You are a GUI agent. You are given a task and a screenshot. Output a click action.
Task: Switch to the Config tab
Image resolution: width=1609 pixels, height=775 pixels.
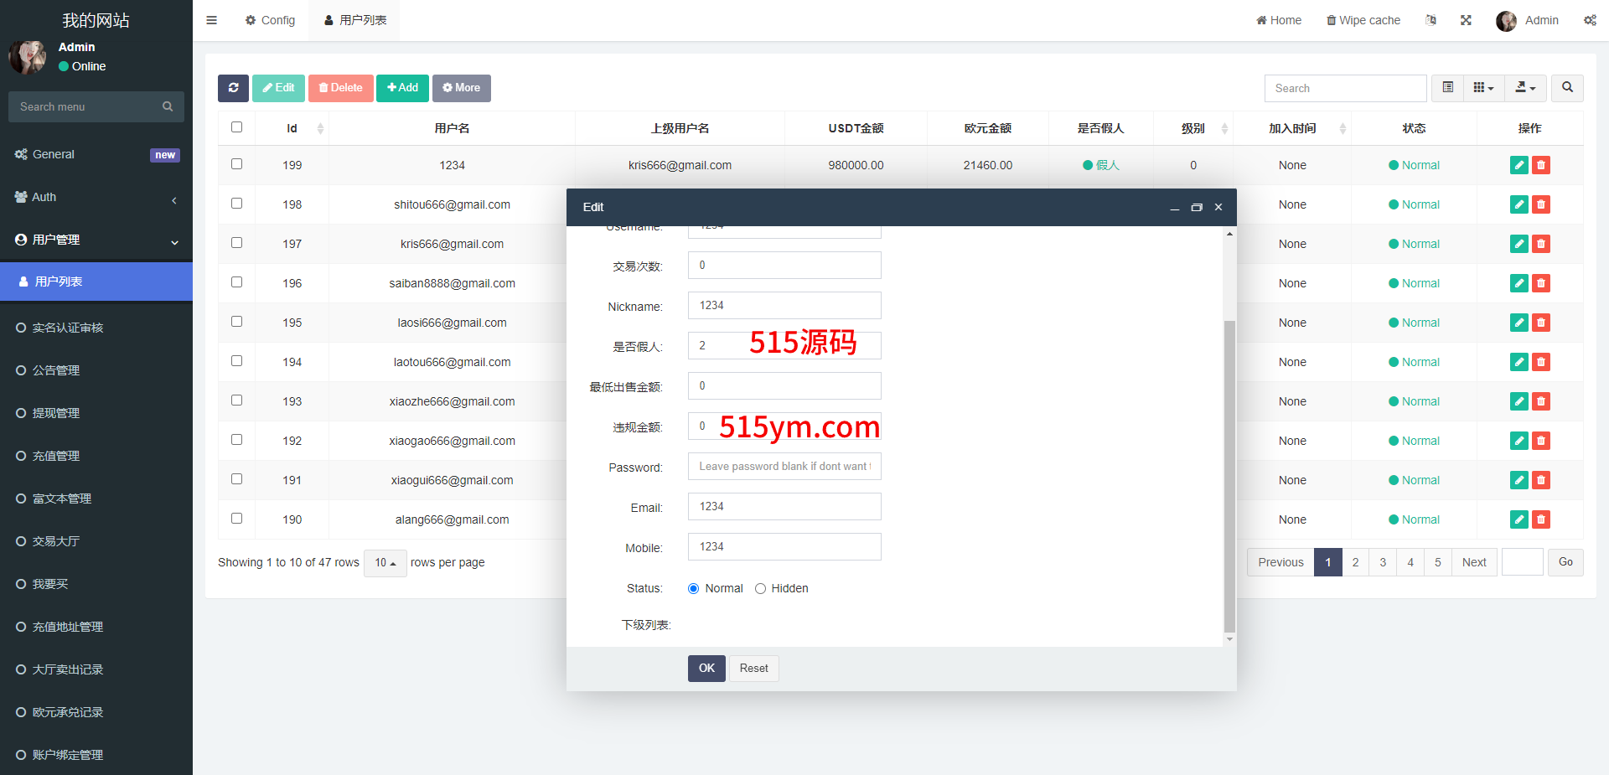(x=270, y=20)
